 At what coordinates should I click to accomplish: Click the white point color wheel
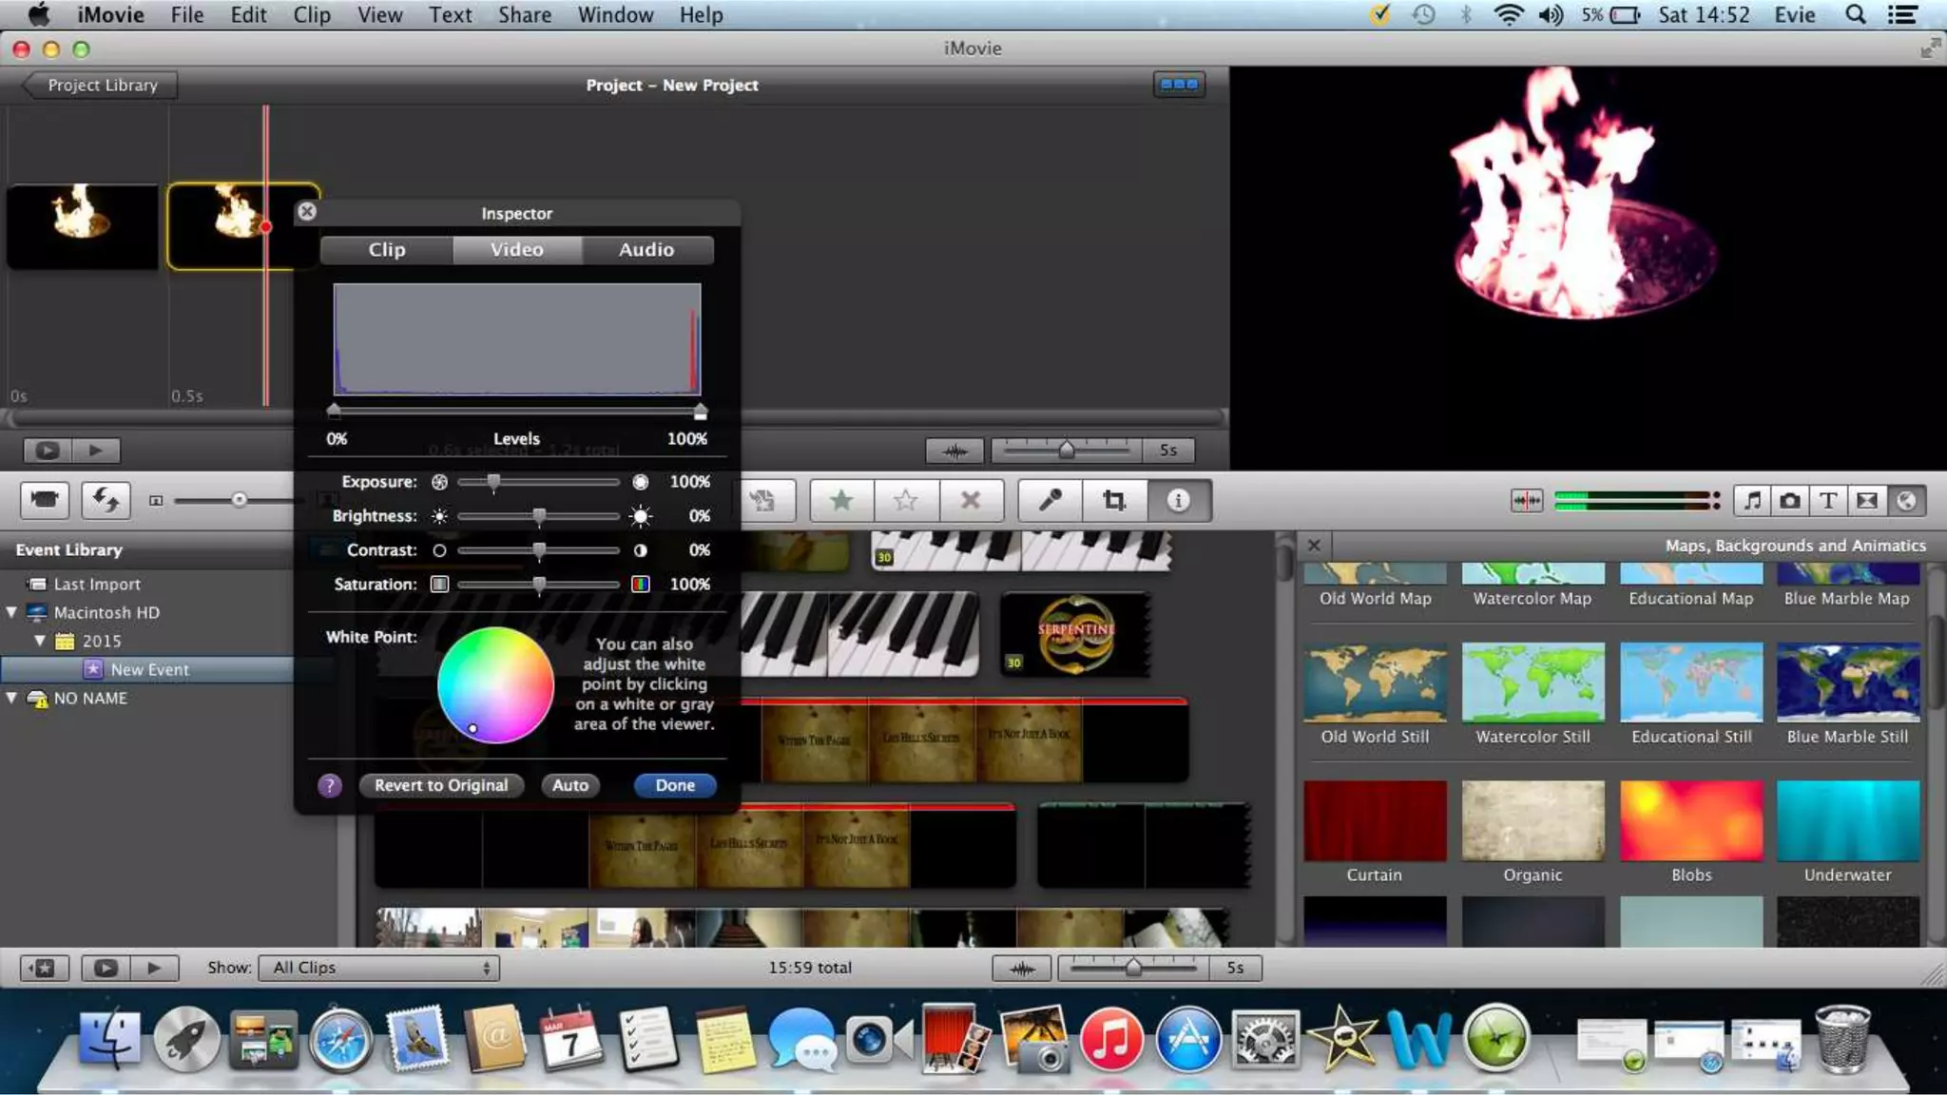click(495, 684)
